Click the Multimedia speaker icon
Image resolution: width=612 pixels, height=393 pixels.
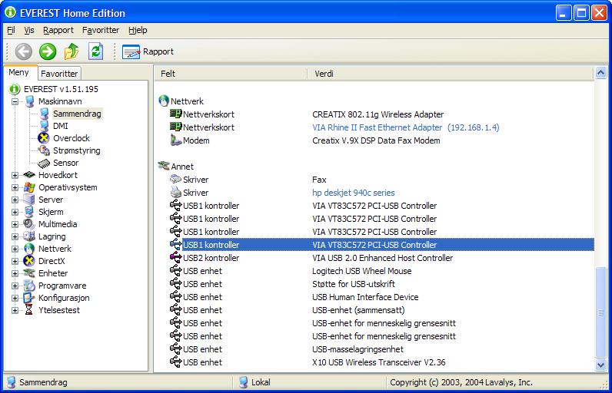point(29,224)
